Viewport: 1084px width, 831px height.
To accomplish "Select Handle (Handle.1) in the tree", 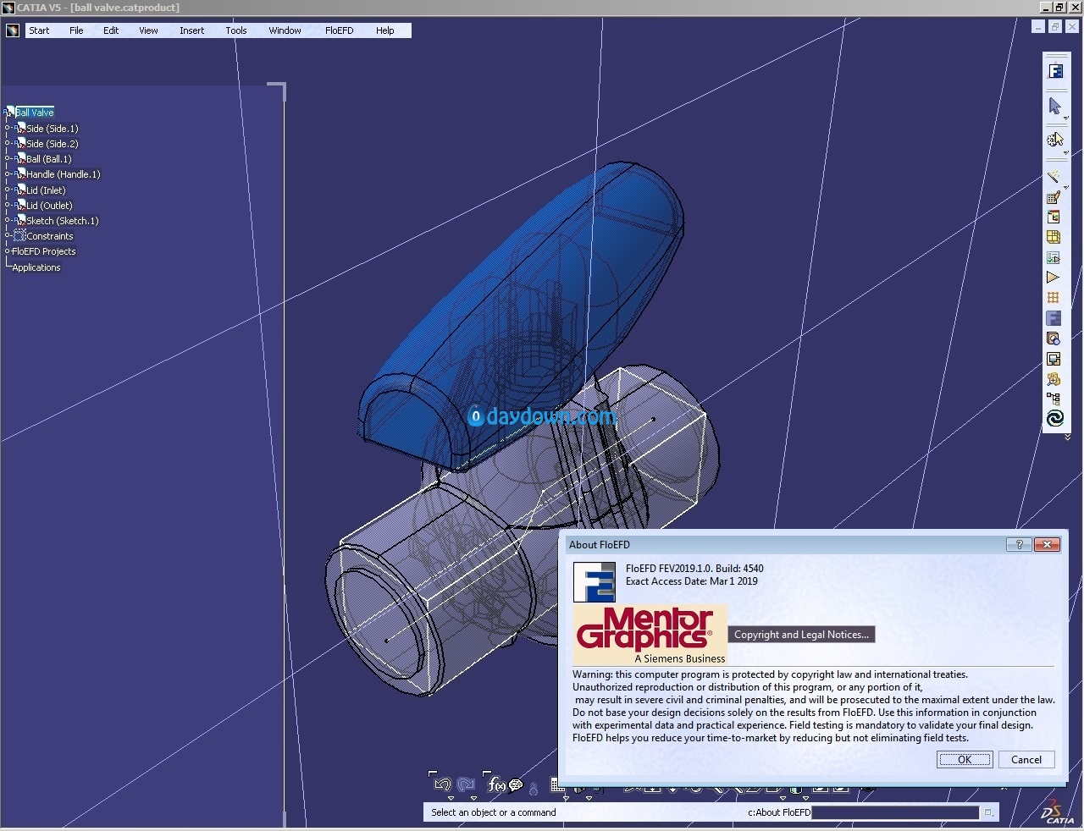I will (64, 174).
